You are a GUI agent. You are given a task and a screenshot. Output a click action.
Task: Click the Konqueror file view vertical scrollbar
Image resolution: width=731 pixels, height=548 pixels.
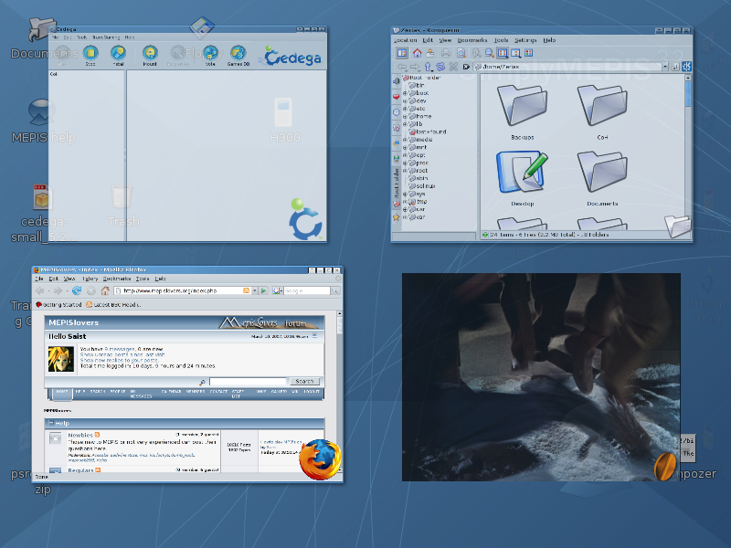[x=689, y=137]
